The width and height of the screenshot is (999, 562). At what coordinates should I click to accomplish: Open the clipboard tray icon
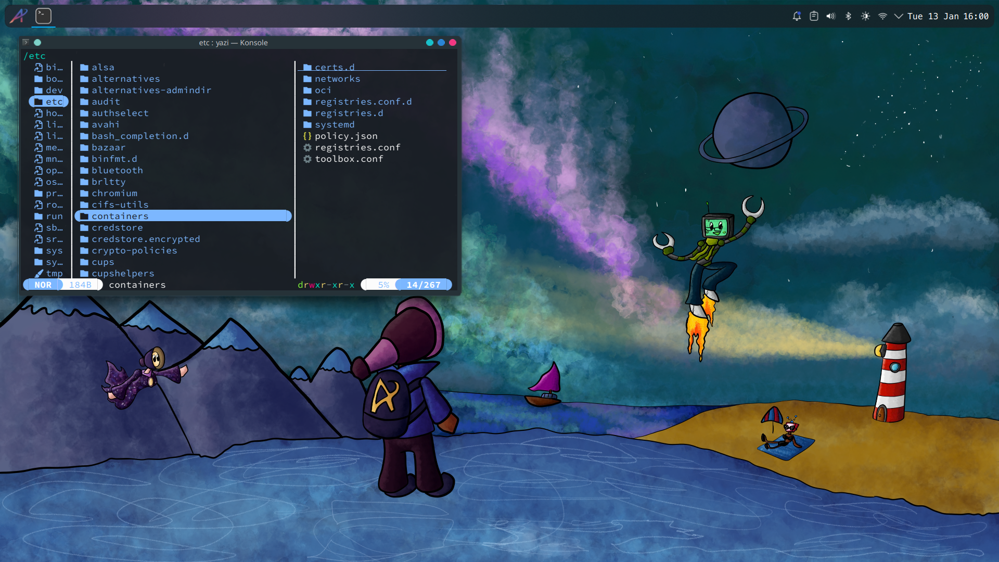(x=814, y=16)
